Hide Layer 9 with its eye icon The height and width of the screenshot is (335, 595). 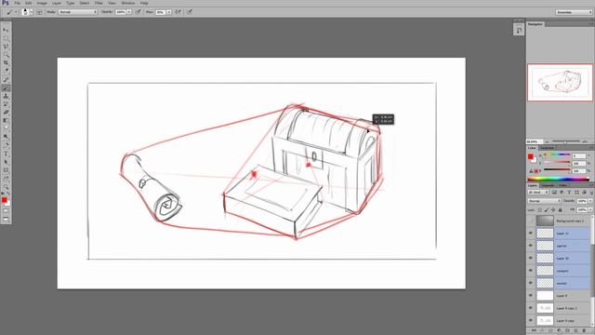tap(531, 295)
